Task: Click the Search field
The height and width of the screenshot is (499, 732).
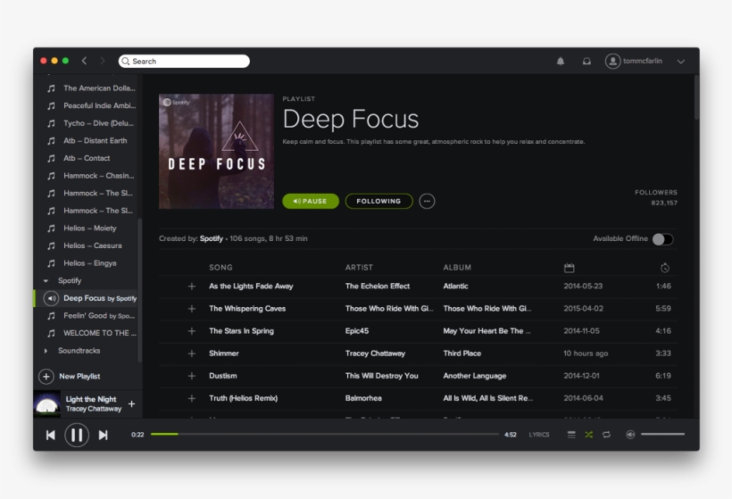Action: click(184, 62)
